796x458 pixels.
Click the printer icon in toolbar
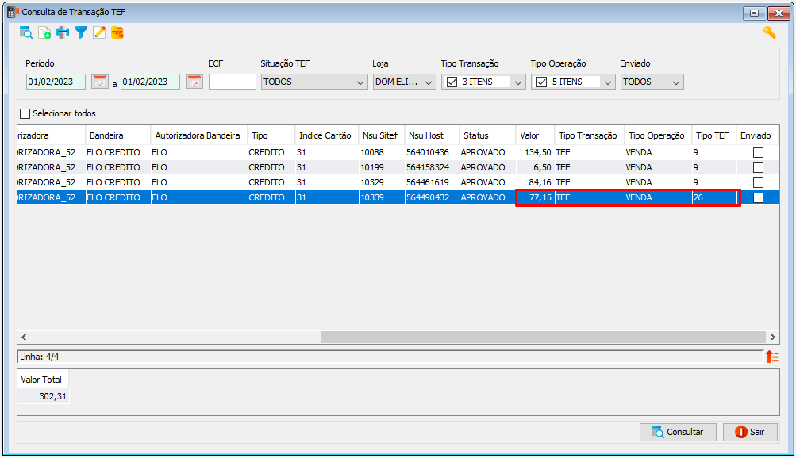pos(63,33)
